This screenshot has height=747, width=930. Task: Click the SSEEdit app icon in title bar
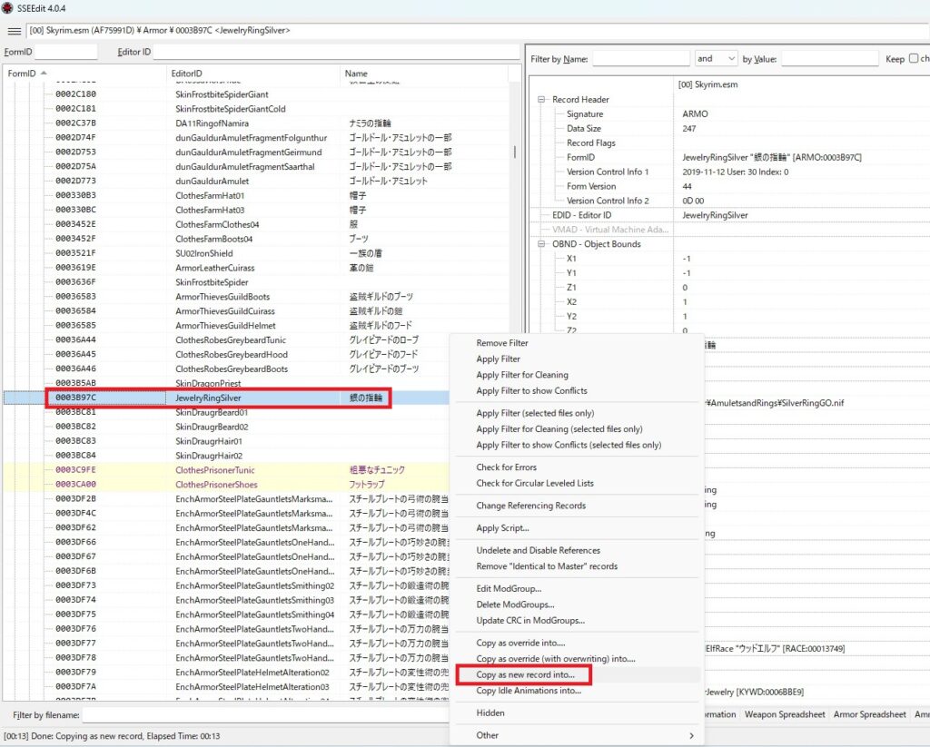pyautogui.click(x=8, y=7)
